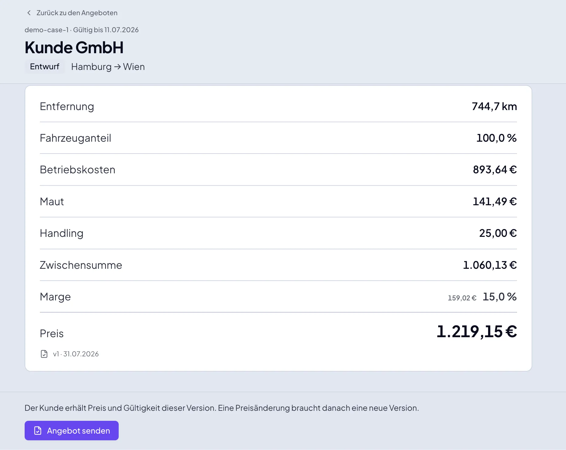Image resolution: width=566 pixels, height=450 pixels.
Task: Click the Fahrzeuganteil label
Action: [x=75, y=138]
